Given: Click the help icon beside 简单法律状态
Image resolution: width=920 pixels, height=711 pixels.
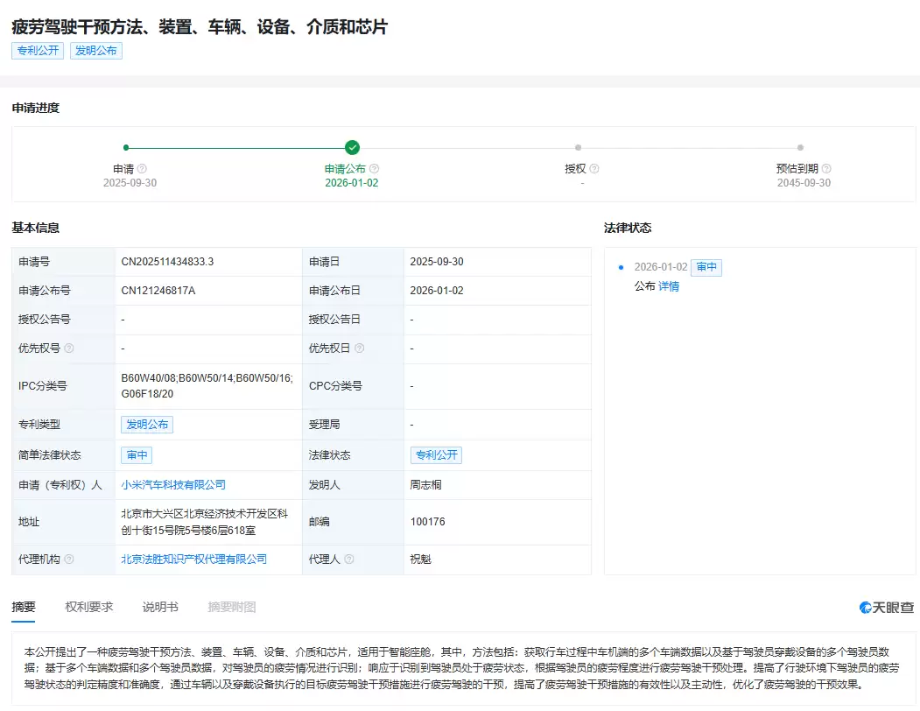Looking at the screenshot, I should pos(88,454).
